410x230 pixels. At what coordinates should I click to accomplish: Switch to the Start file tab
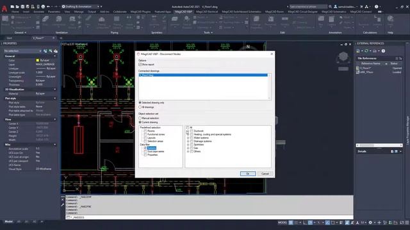point(10,38)
